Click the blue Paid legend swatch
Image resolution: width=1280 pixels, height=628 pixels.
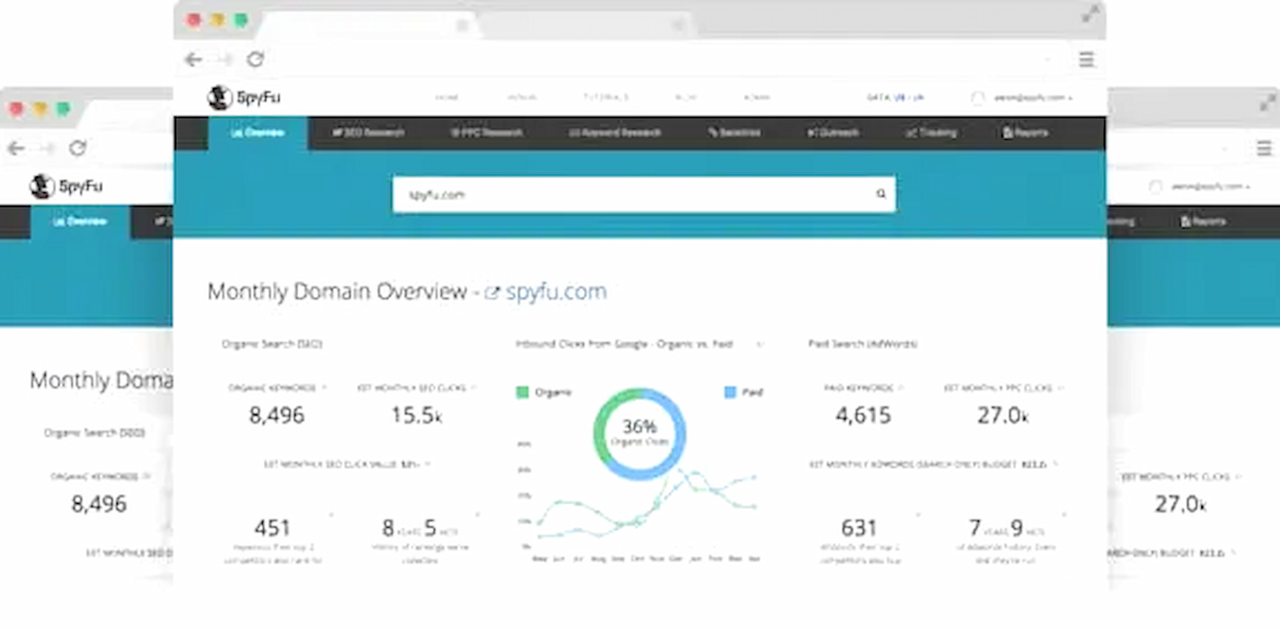click(730, 392)
